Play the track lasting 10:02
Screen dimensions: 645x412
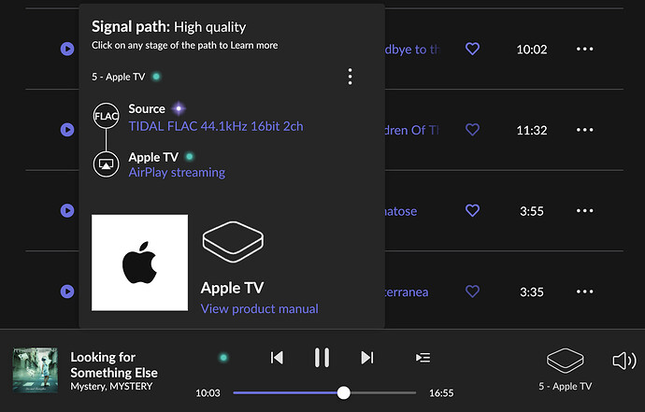(x=67, y=49)
